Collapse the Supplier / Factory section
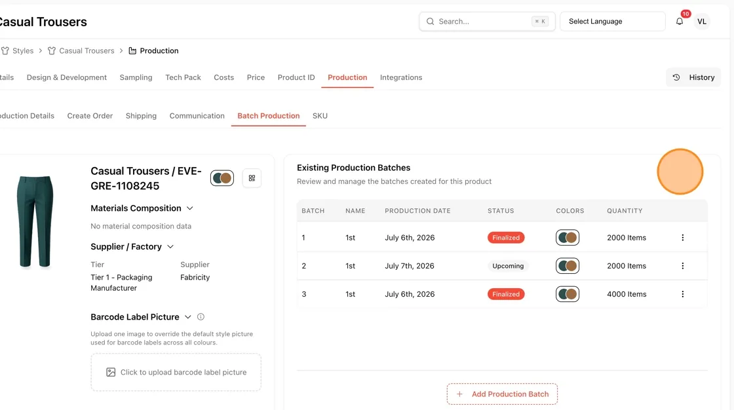Image resolution: width=734 pixels, height=410 pixels. [170, 247]
